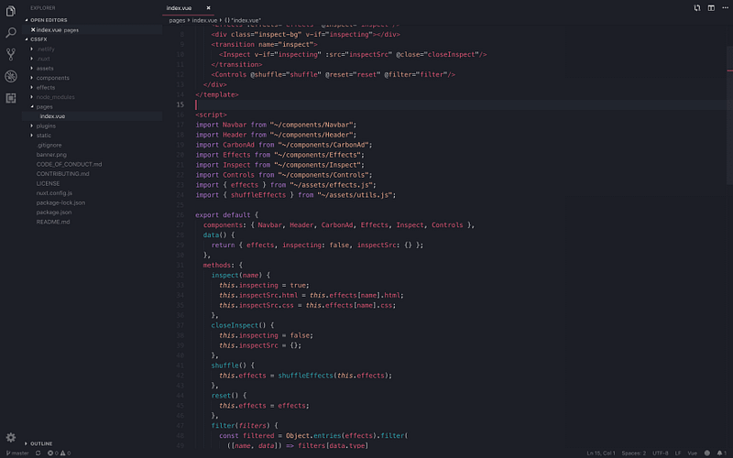Image resolution: width=733 pixels, height=458 pixels.
Task: Open the Search view in activity bar
Action: (10, 33)
